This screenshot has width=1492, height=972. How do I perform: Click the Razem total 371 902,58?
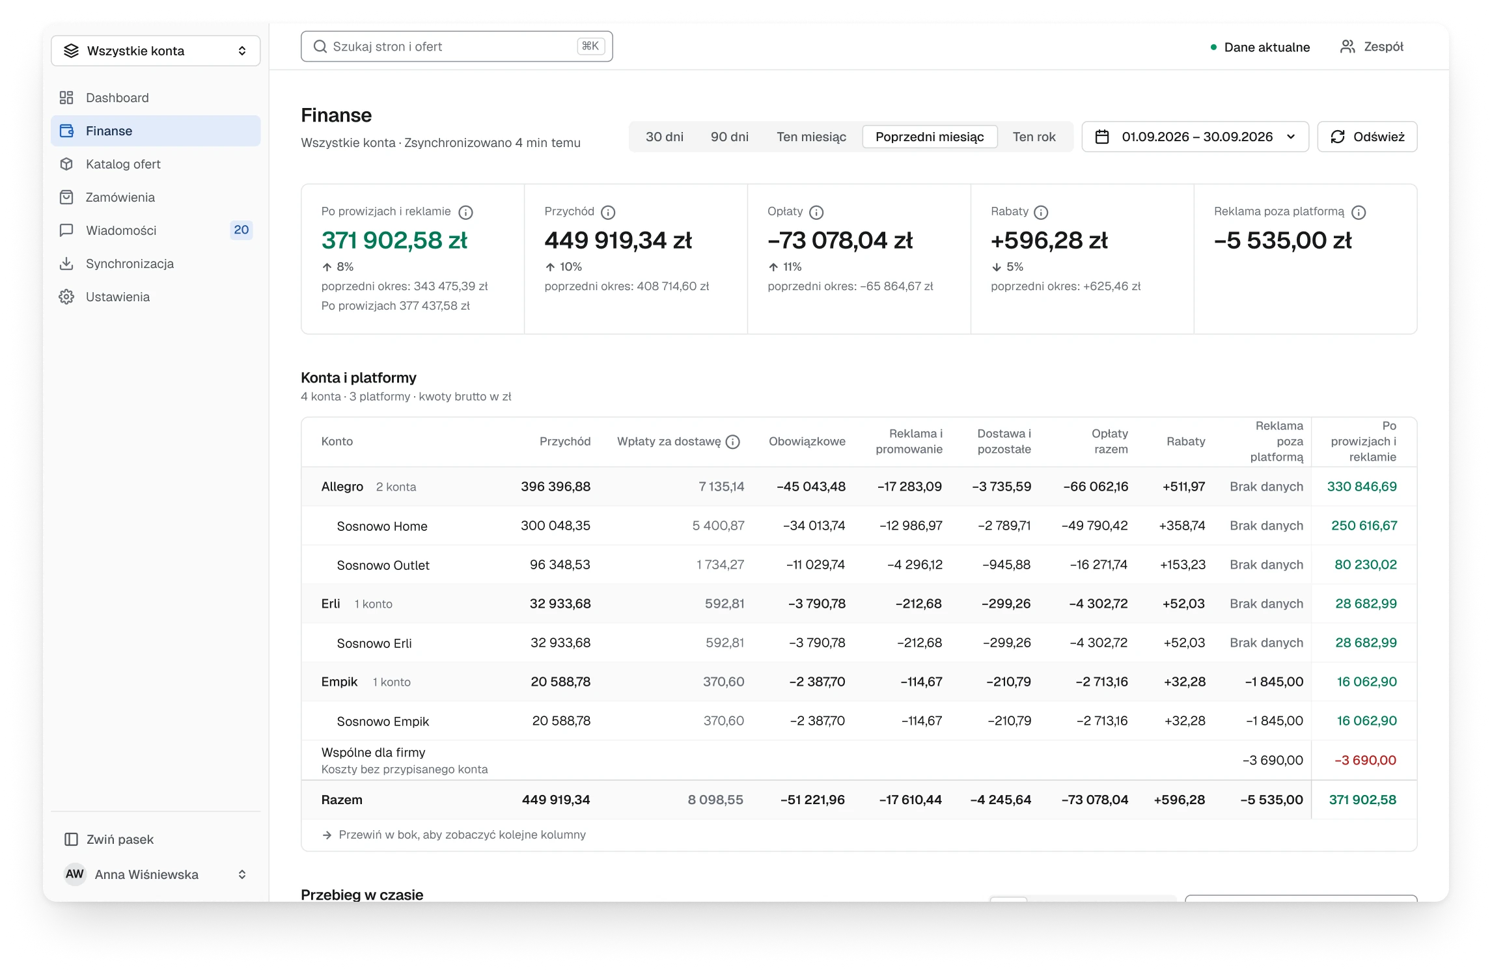pos(1362,800)
